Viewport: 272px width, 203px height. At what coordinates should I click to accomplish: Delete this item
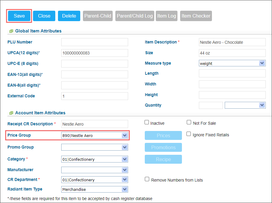tap(69, 16)
